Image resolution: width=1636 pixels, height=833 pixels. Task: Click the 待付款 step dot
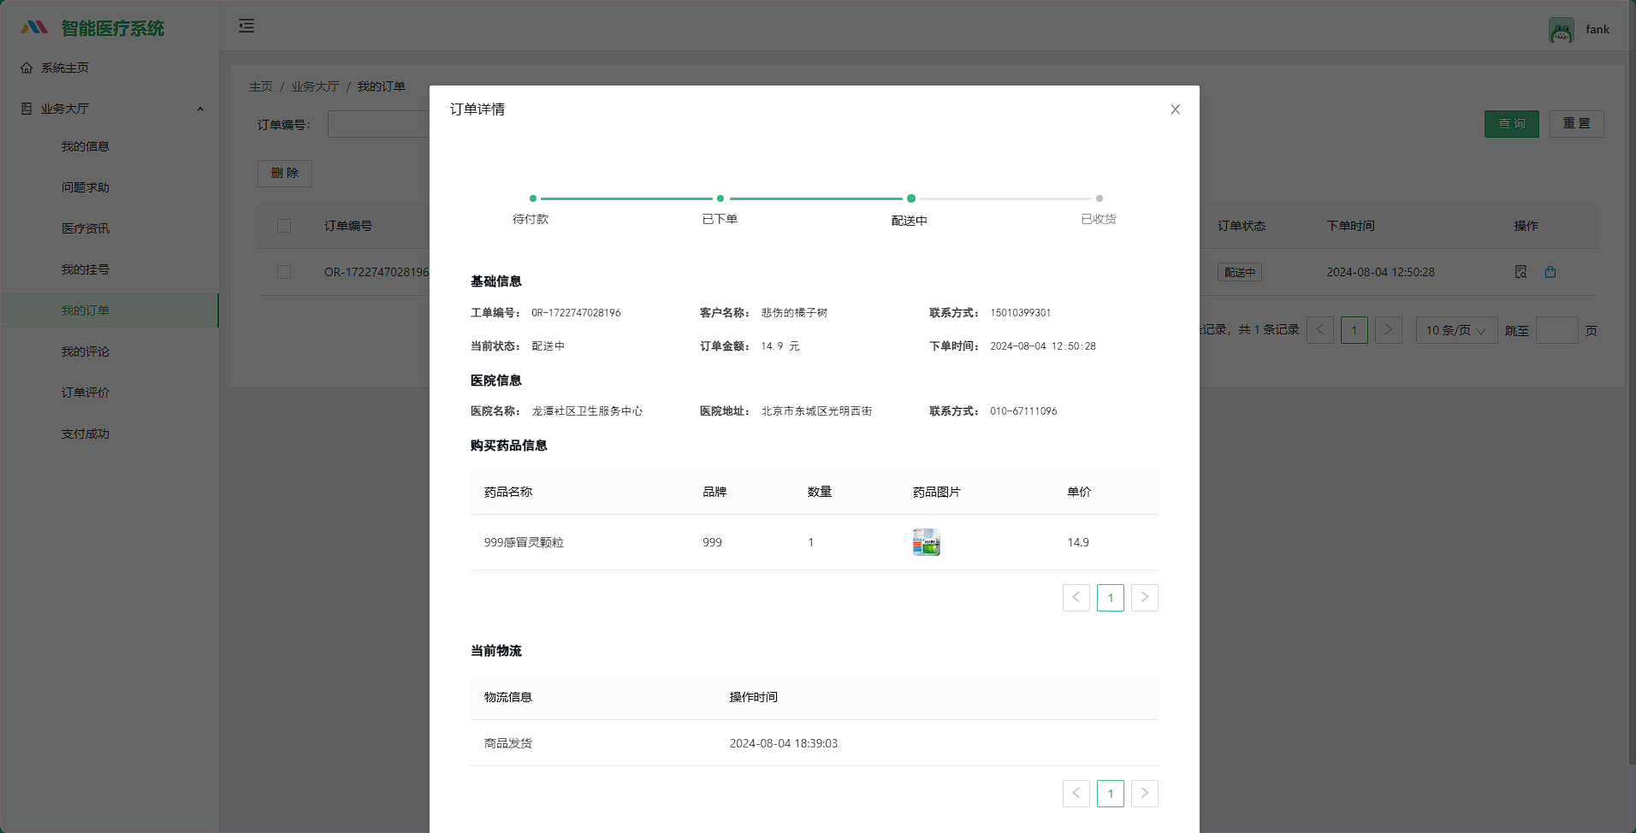pyautogui.click(x=533, y=198)
